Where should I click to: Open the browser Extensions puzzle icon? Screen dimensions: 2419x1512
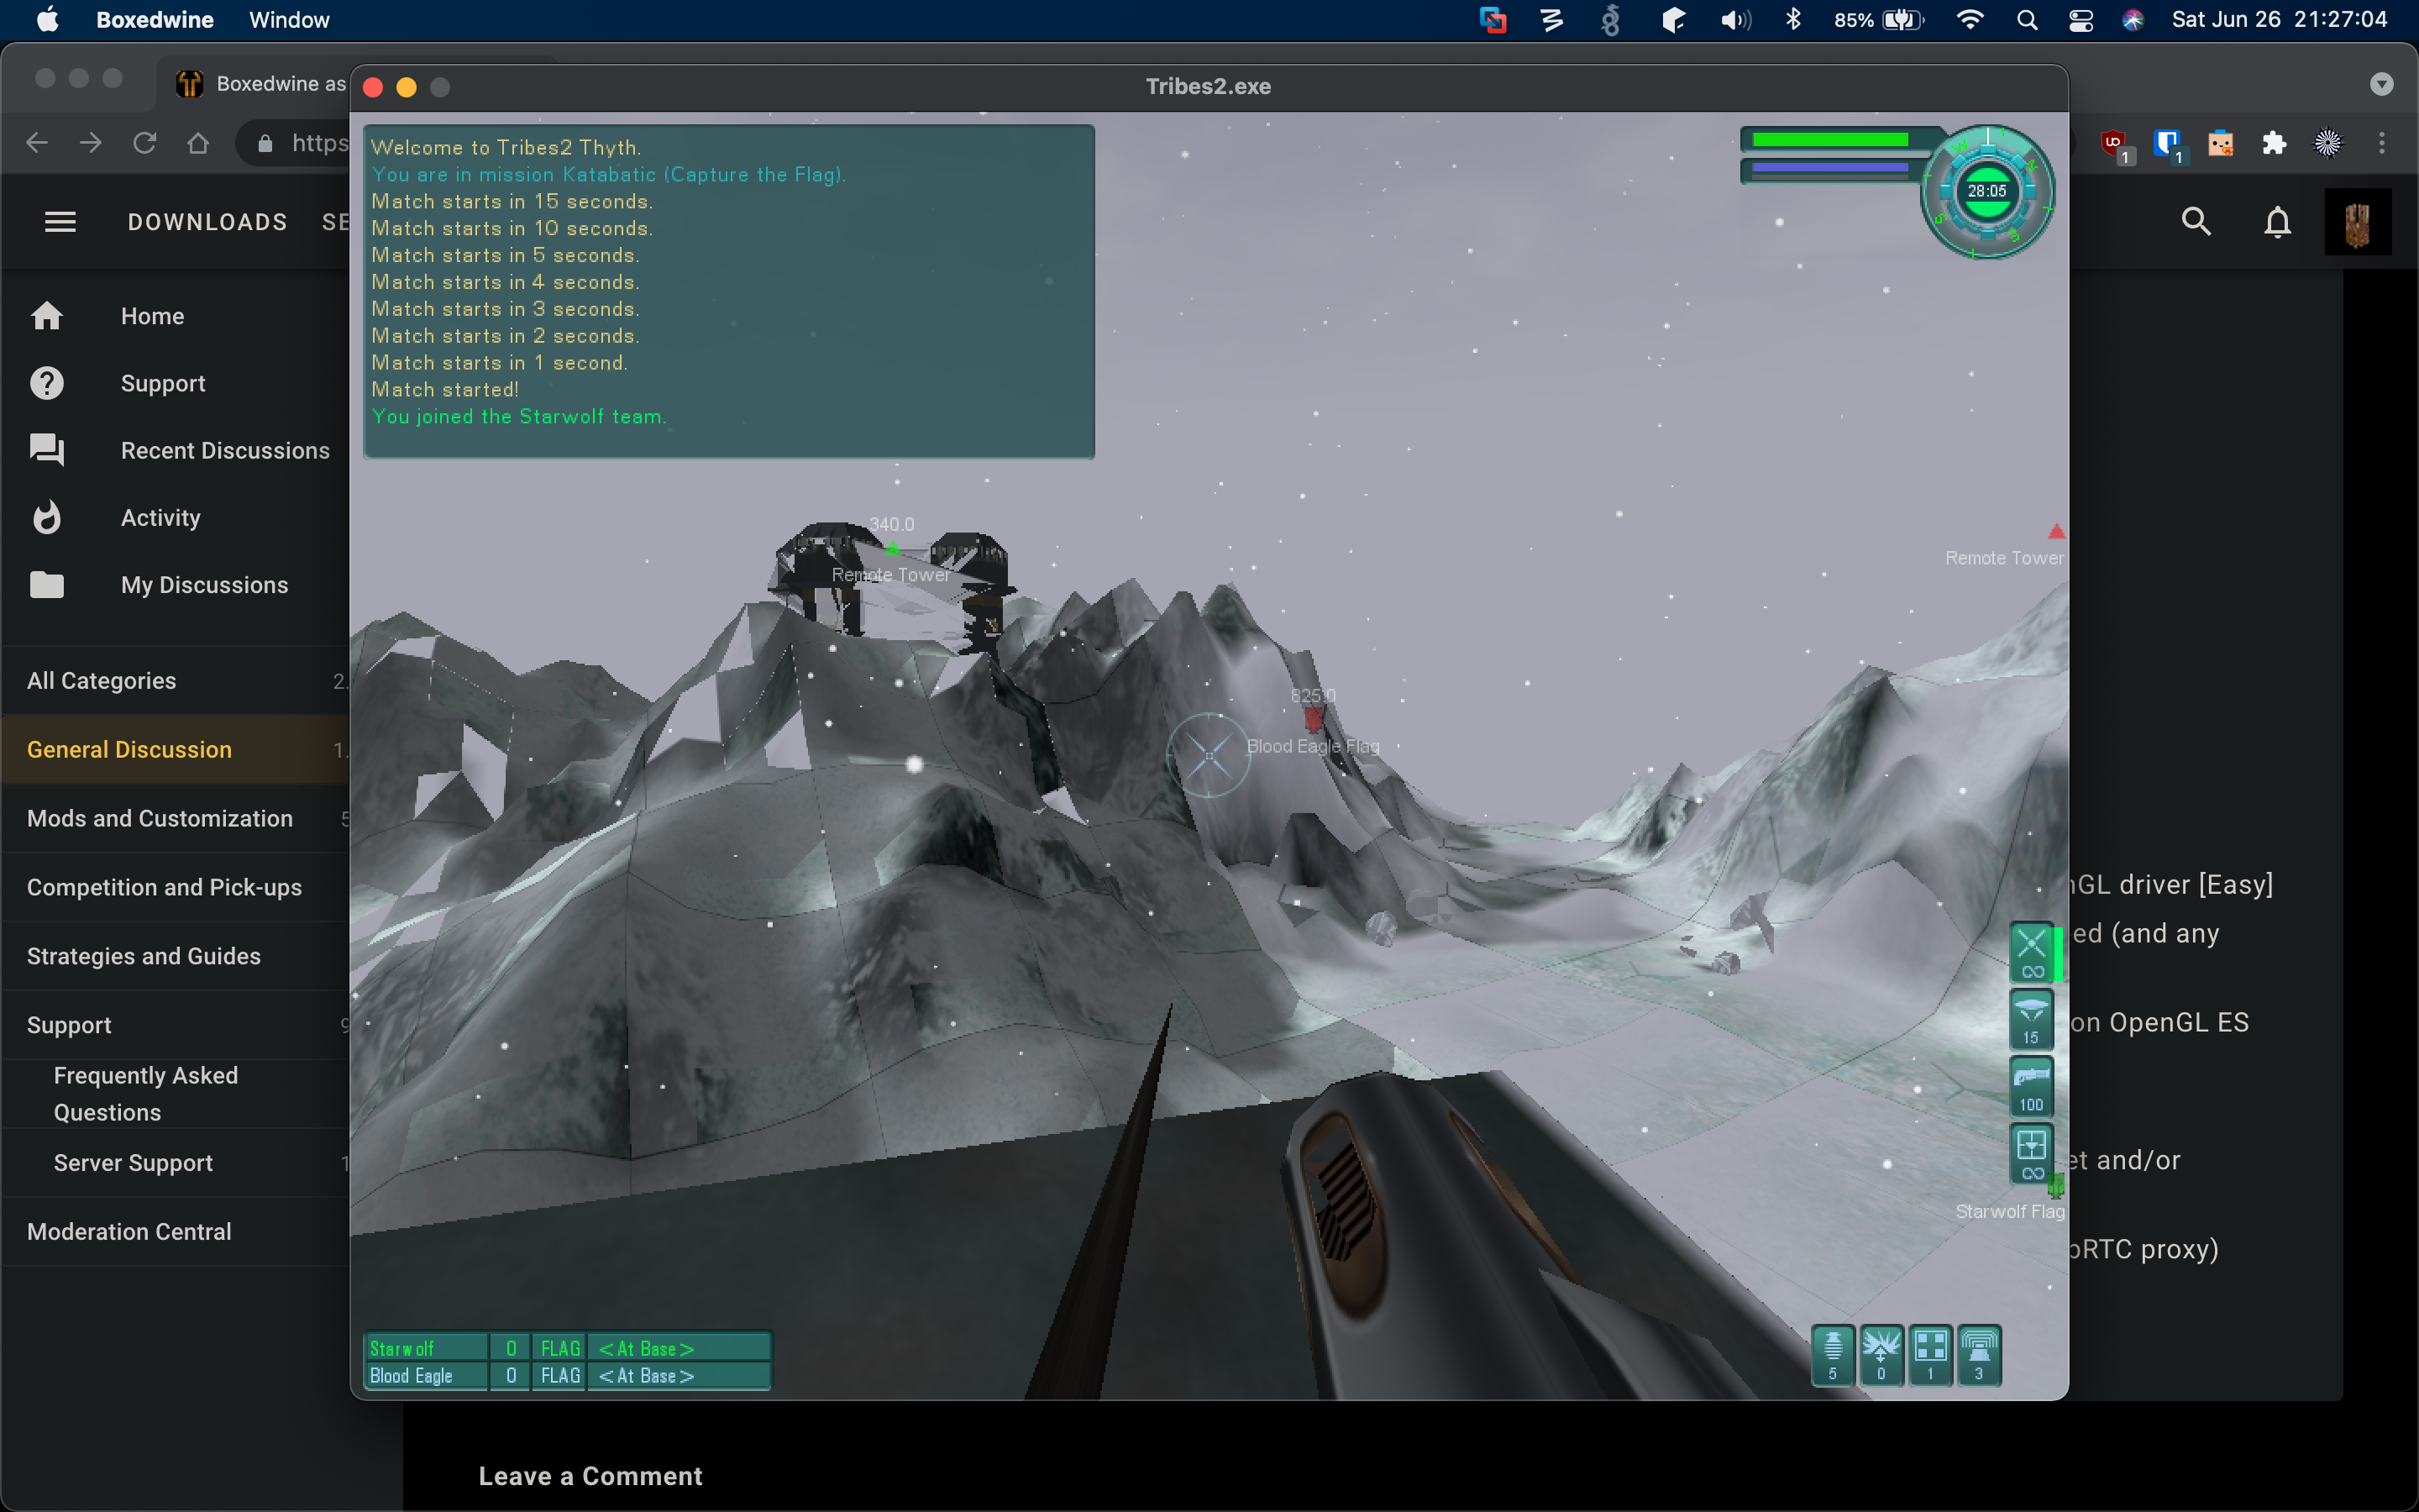point(2274,143)
